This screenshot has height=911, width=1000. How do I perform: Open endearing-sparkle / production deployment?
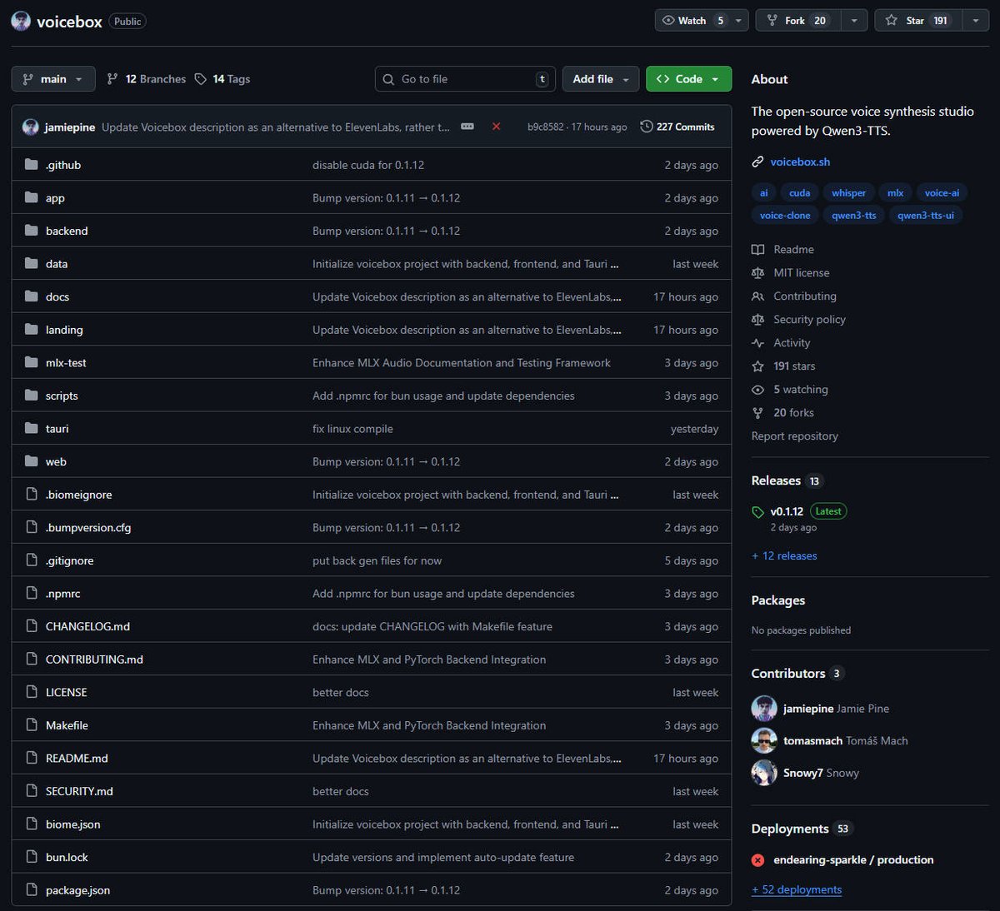click(853, 860)
